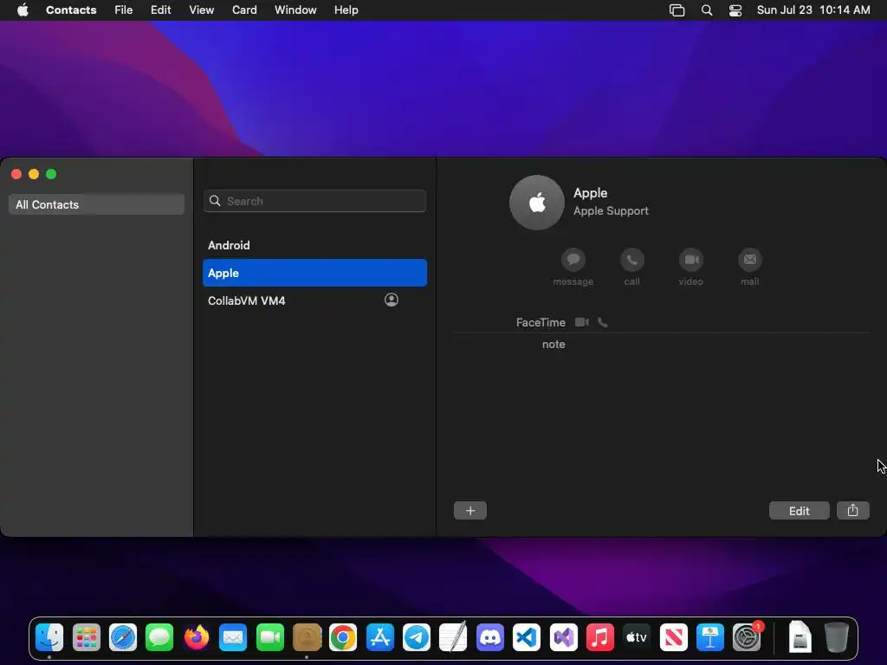Open the View menu
This screenshot has width=887, height=665.
[201, 10]
